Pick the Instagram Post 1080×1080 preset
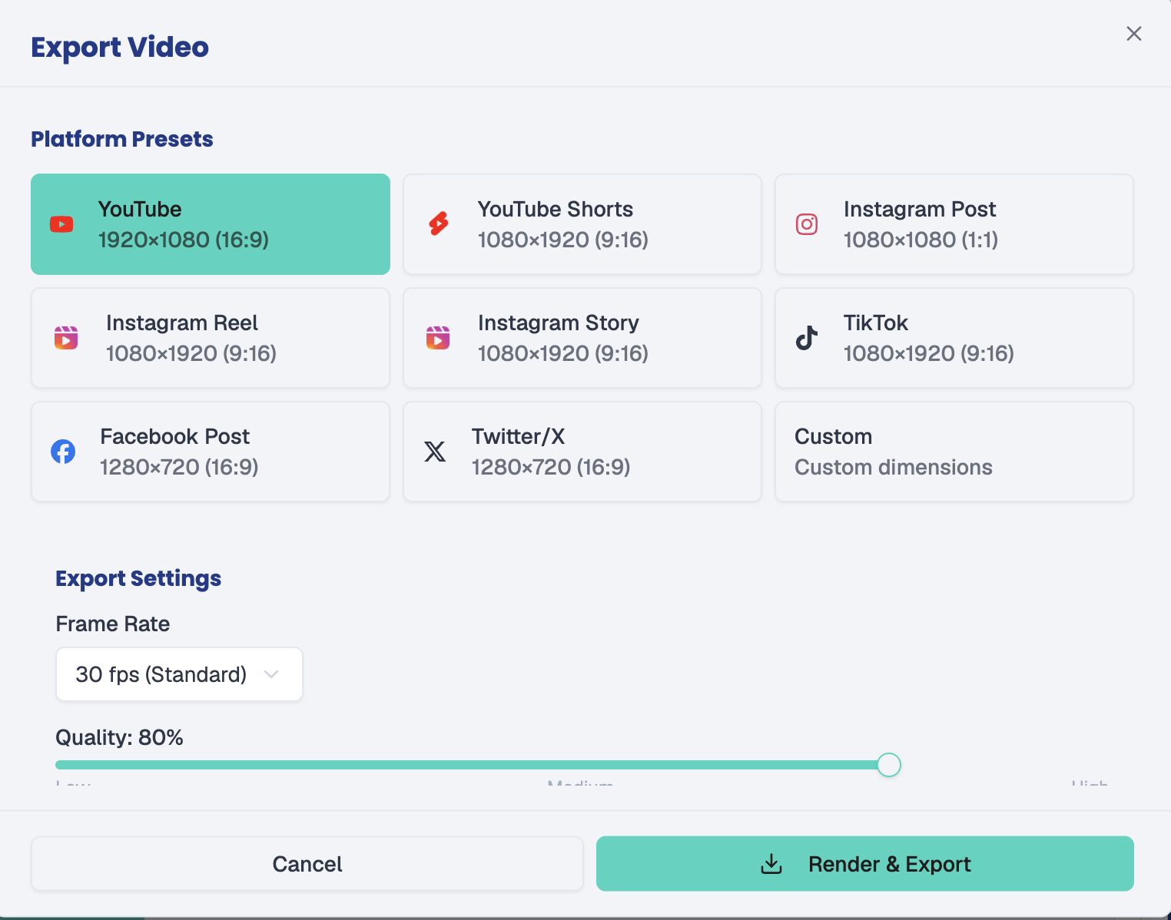The width and height of the screenshot is (1171, 920). coord(954,224)
